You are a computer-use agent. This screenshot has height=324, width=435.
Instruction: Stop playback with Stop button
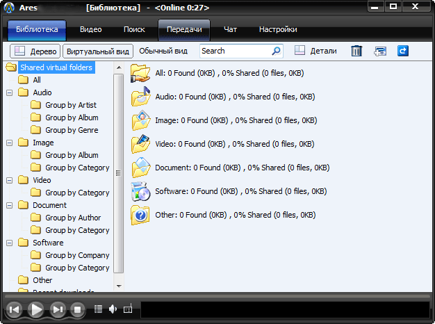[x=77, y=309]
